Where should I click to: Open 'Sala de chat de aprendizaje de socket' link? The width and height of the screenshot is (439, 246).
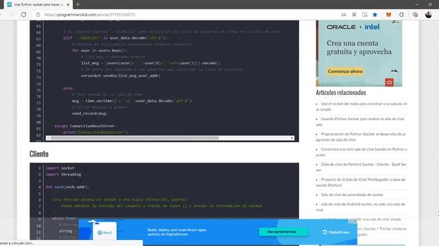pos(352,195)
